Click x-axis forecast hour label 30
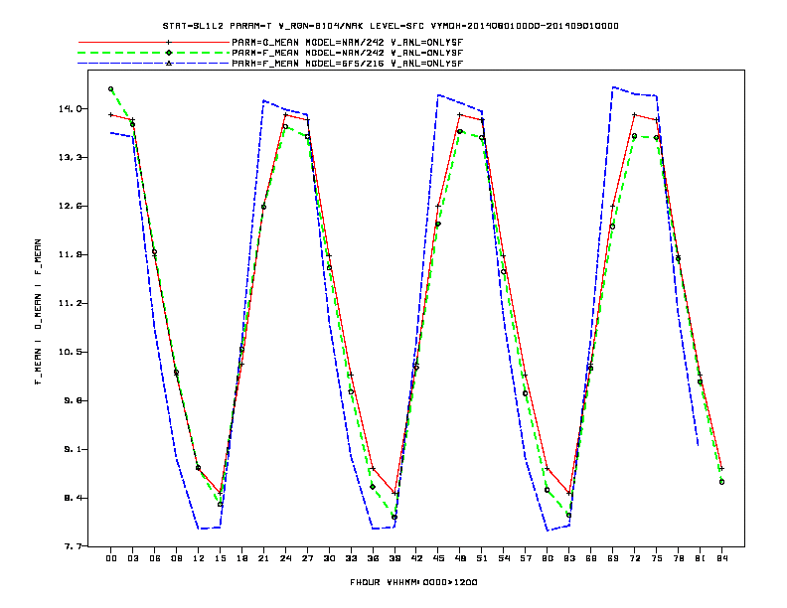787x608 pixels. [329, 558]
